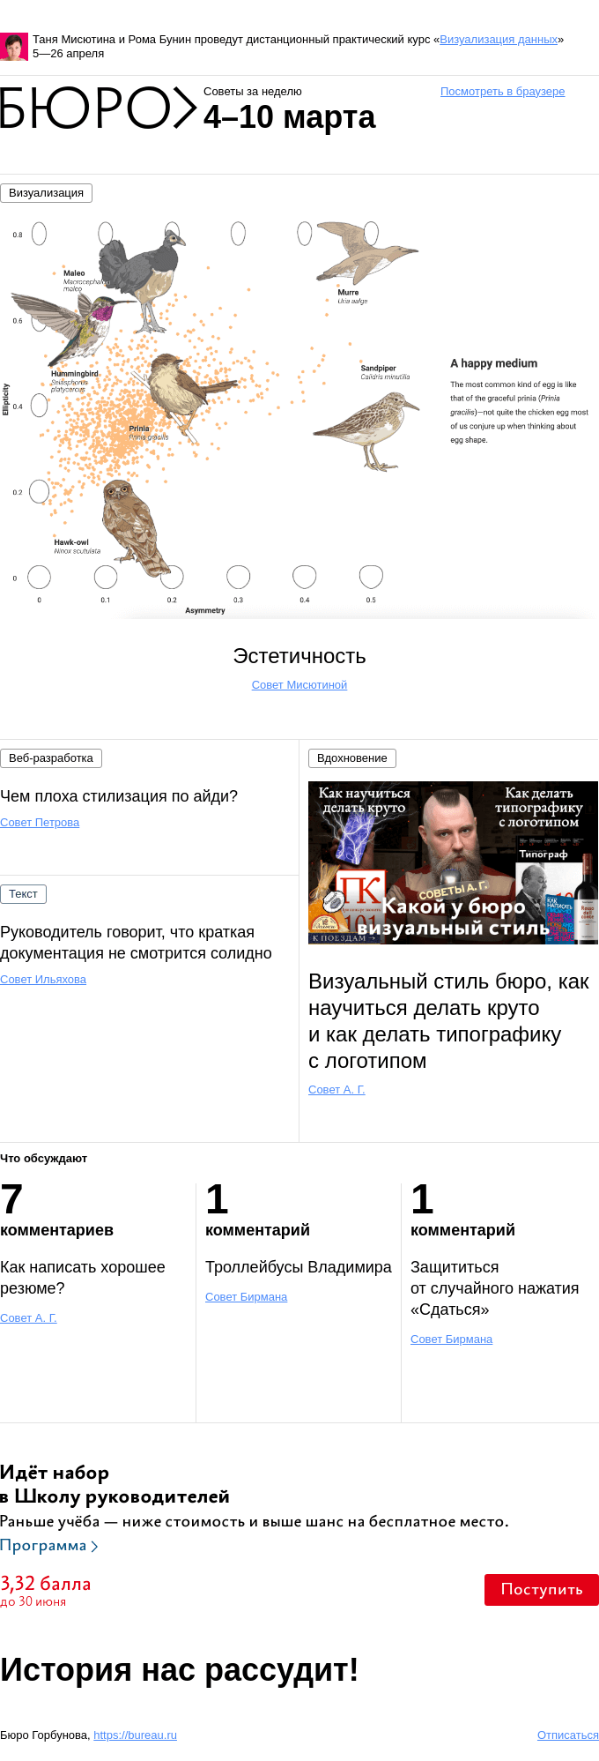
Task: Click the 3,32 балла price text
Action: [45, 1584]
